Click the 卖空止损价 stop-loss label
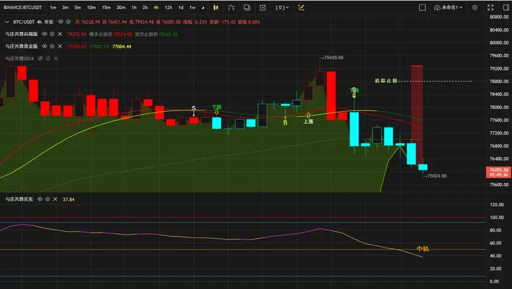Viewport: 512px width, 289px height. point(146,34)
